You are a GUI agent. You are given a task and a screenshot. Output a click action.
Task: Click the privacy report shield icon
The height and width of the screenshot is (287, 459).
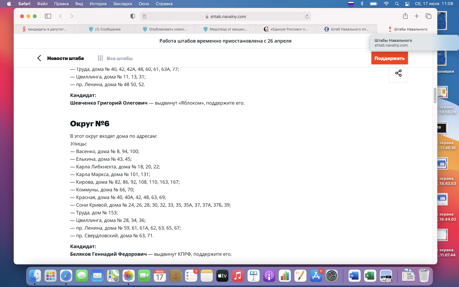point(133,16)
